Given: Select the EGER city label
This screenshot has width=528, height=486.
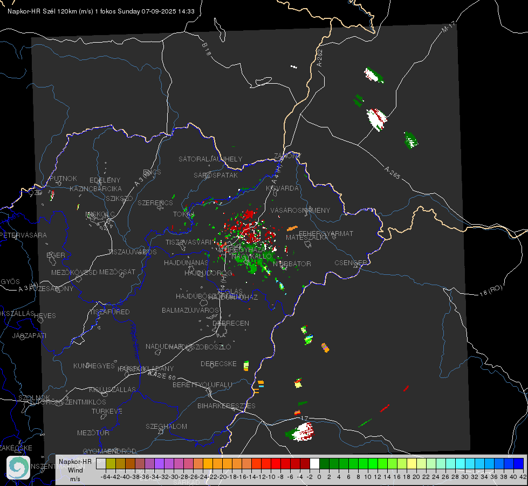Looking at the screenshot, I should coord(56,255).
